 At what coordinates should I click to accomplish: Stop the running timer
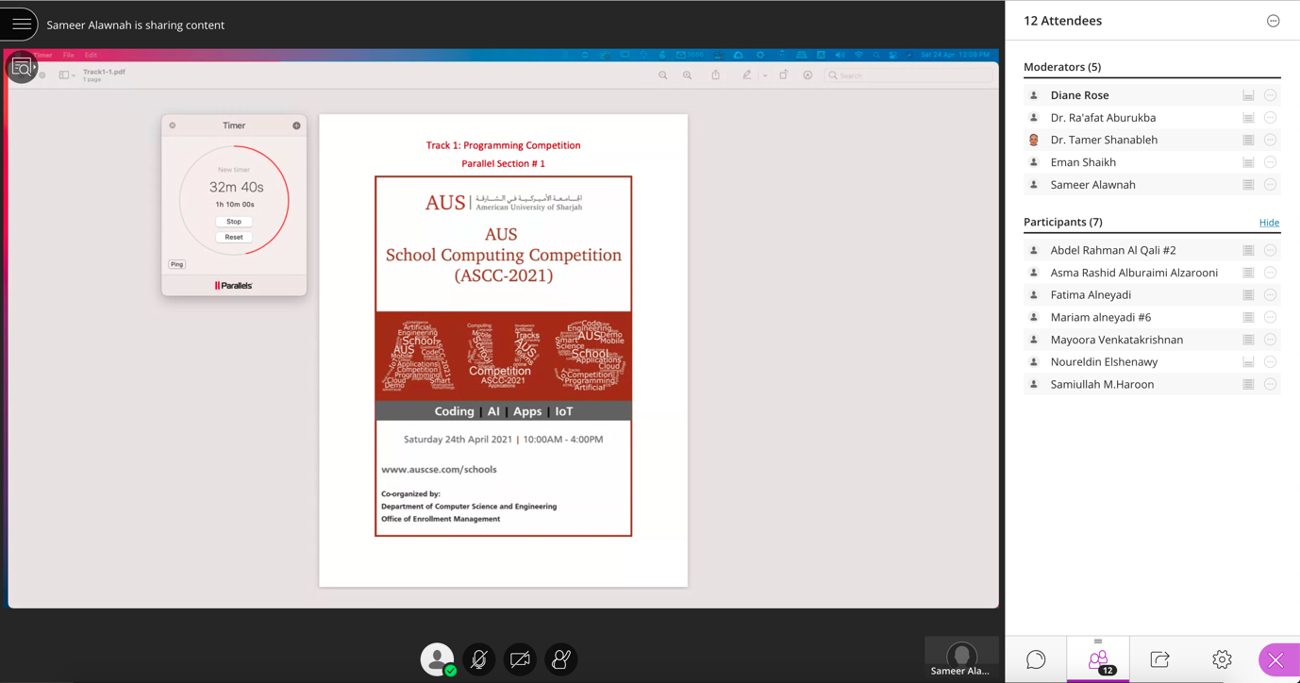234,222
